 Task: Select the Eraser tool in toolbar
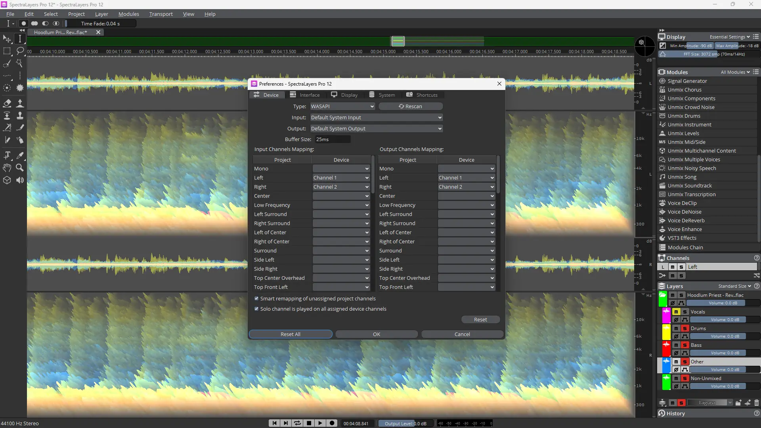click(x=7, y=103)
